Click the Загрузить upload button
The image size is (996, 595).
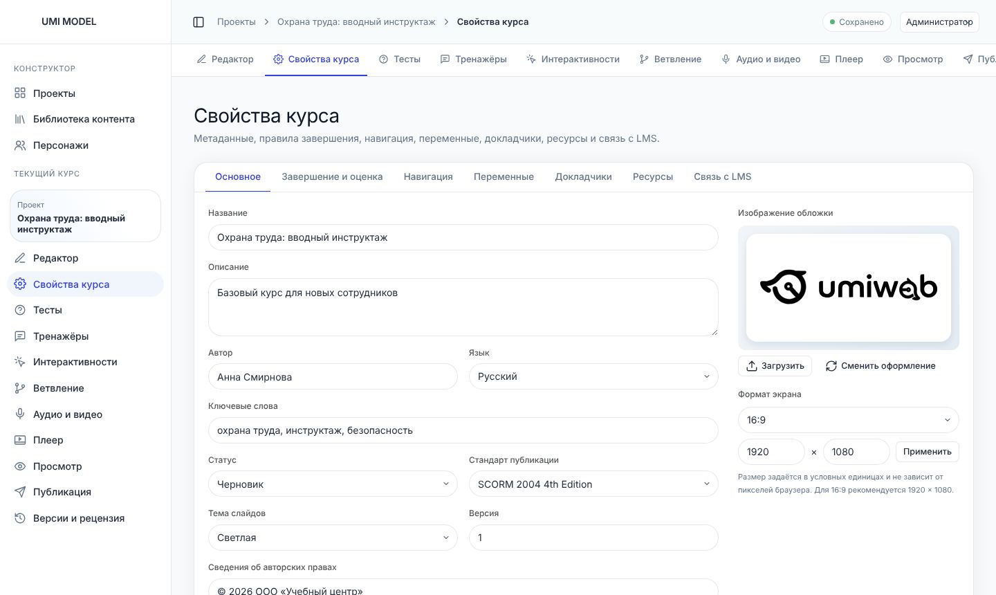(775, 366)
